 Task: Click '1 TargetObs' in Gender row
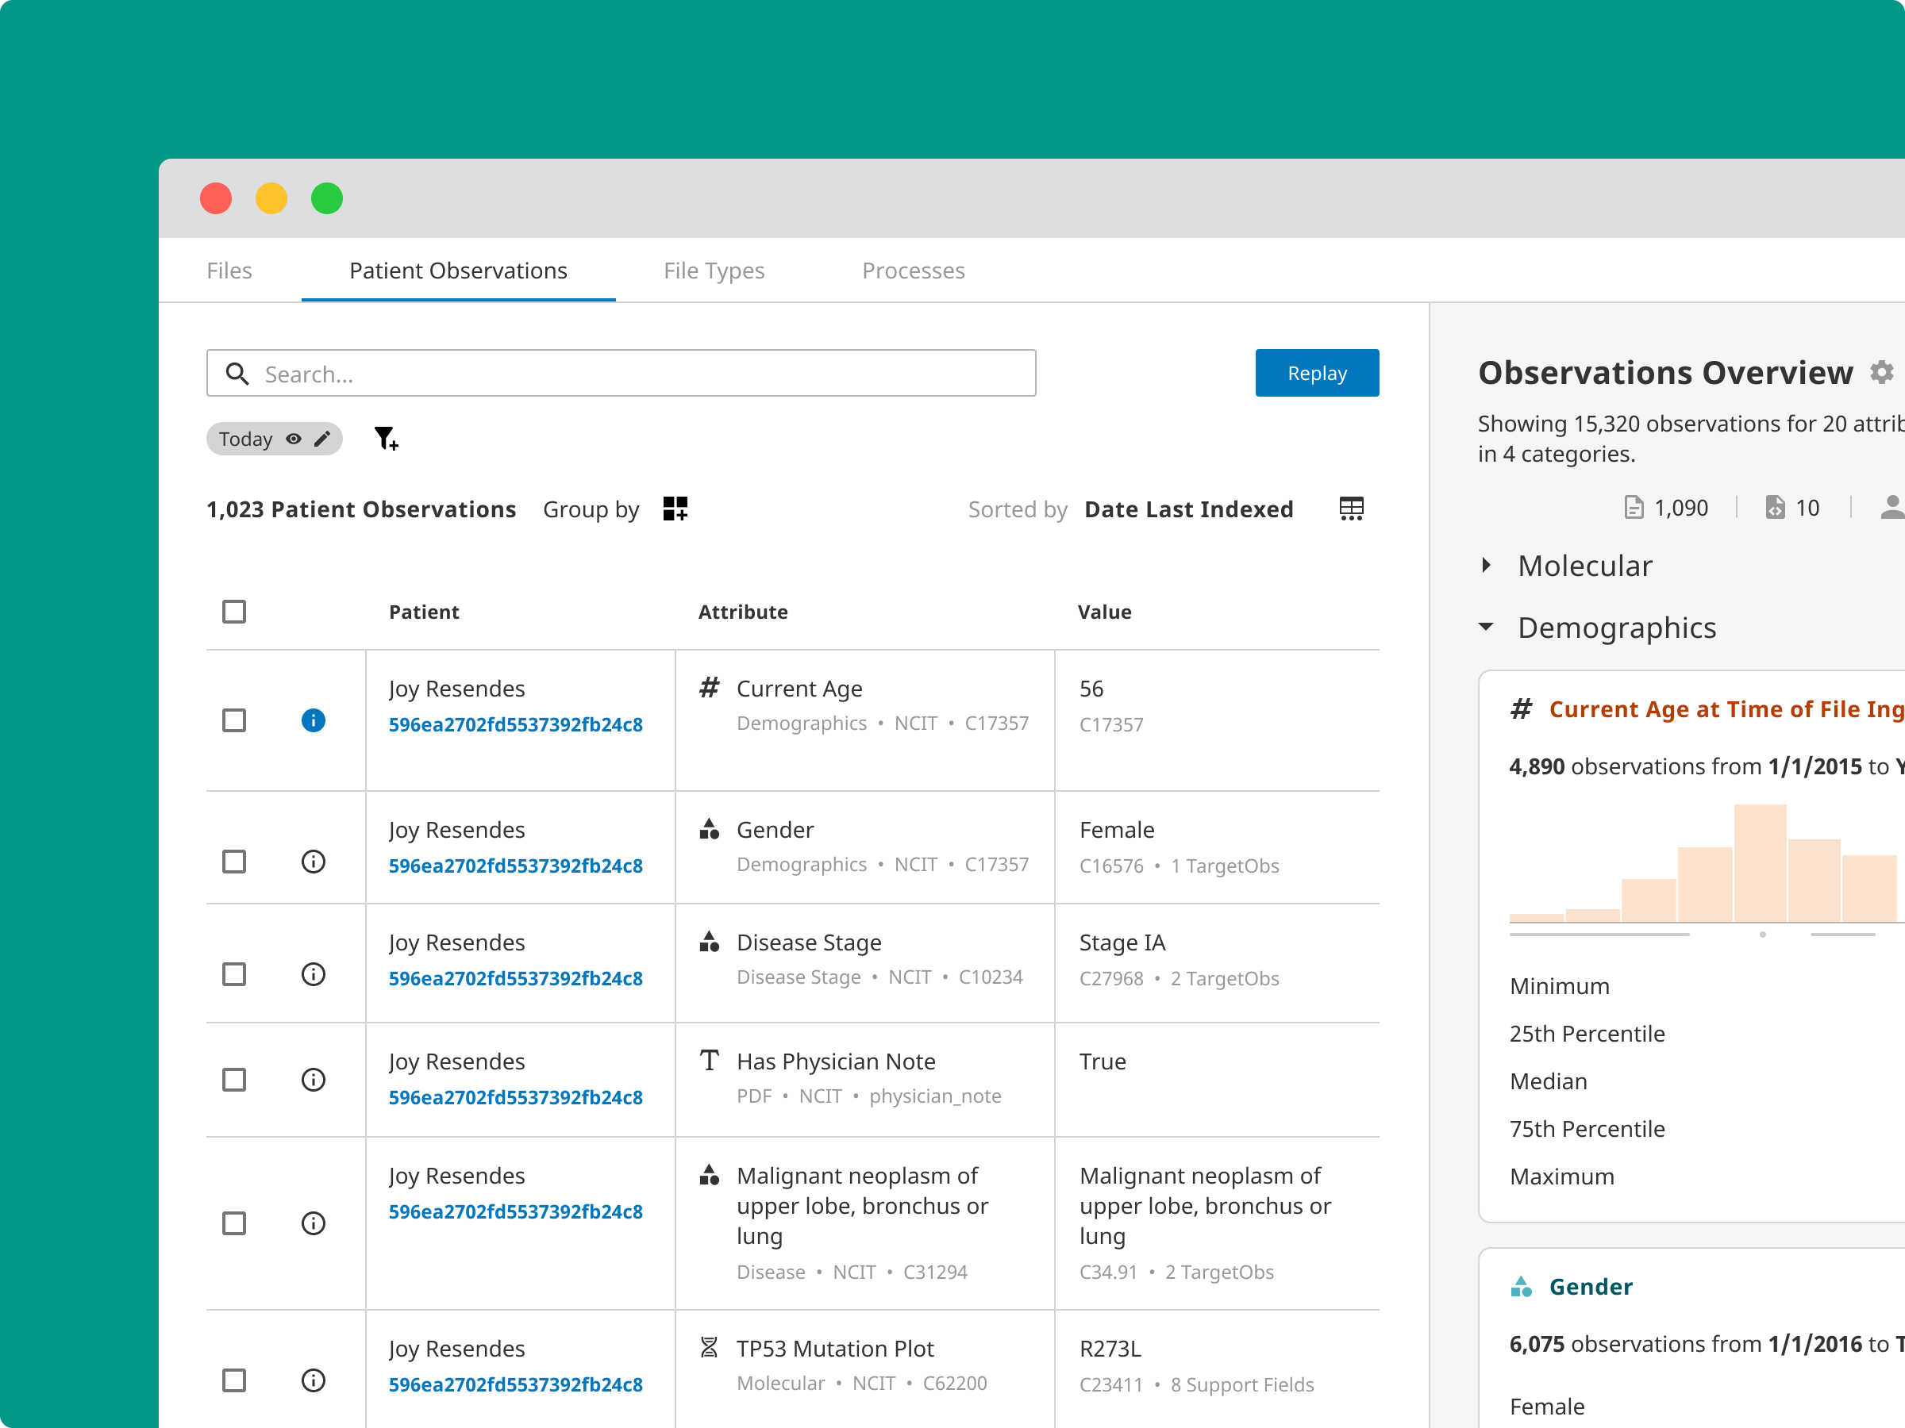click(x=1225, y=866)
